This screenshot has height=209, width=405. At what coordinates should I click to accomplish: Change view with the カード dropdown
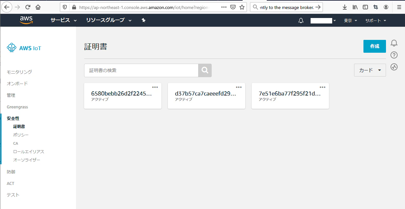[x=370, y=70]
